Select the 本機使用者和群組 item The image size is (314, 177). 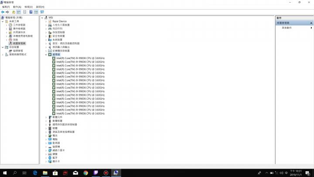23,36
